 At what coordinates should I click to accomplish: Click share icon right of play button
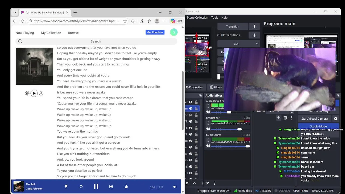tap(41, 93)
